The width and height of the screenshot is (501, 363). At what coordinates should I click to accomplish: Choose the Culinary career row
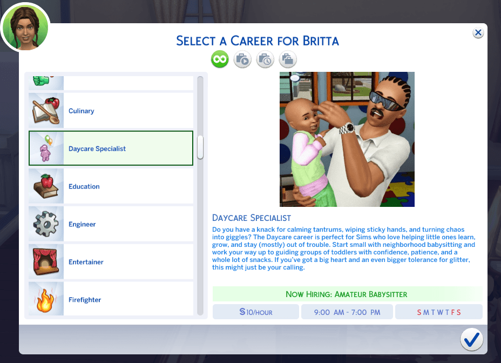point(111,111)
